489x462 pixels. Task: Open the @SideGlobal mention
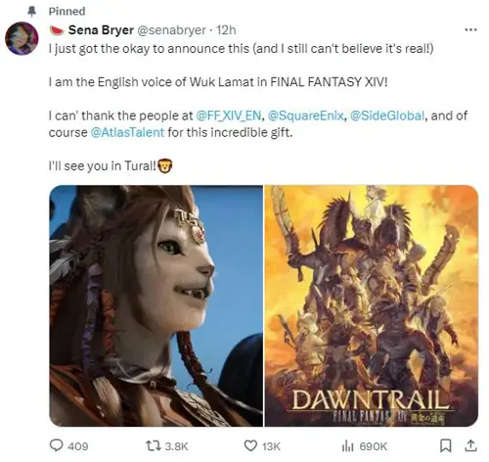pos(387,115)
